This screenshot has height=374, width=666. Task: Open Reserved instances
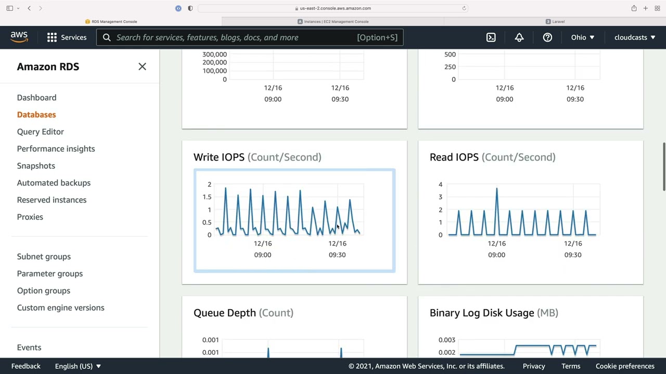(x=52, y=200)
